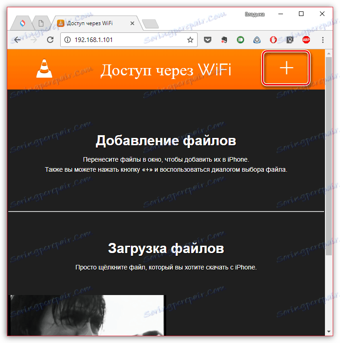
Task: Click the page scrollbar down arrow
Action: point(329,332)
